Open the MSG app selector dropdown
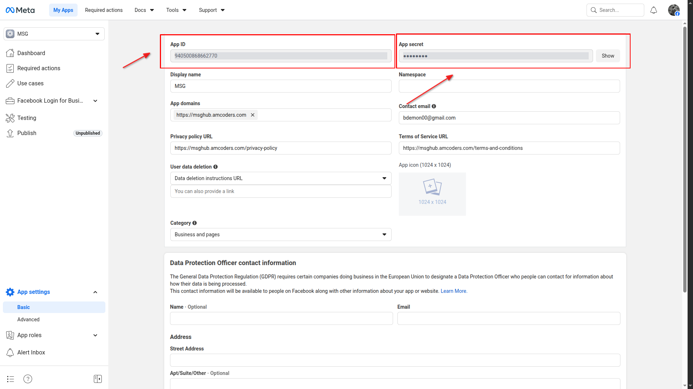This screenshot has height=389, width=693. point(54,34)
